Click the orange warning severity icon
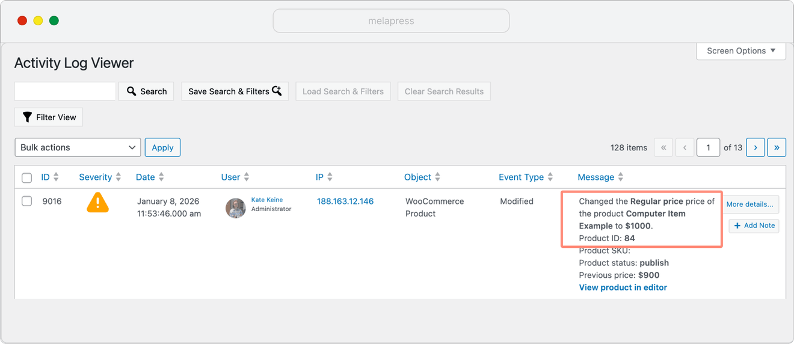The width and height of the screenshot is (794, 344). tap(97, 202)
